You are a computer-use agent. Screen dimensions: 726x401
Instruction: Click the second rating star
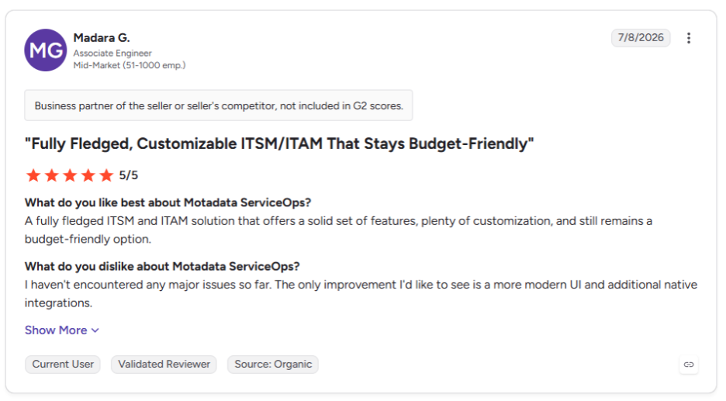52,175
